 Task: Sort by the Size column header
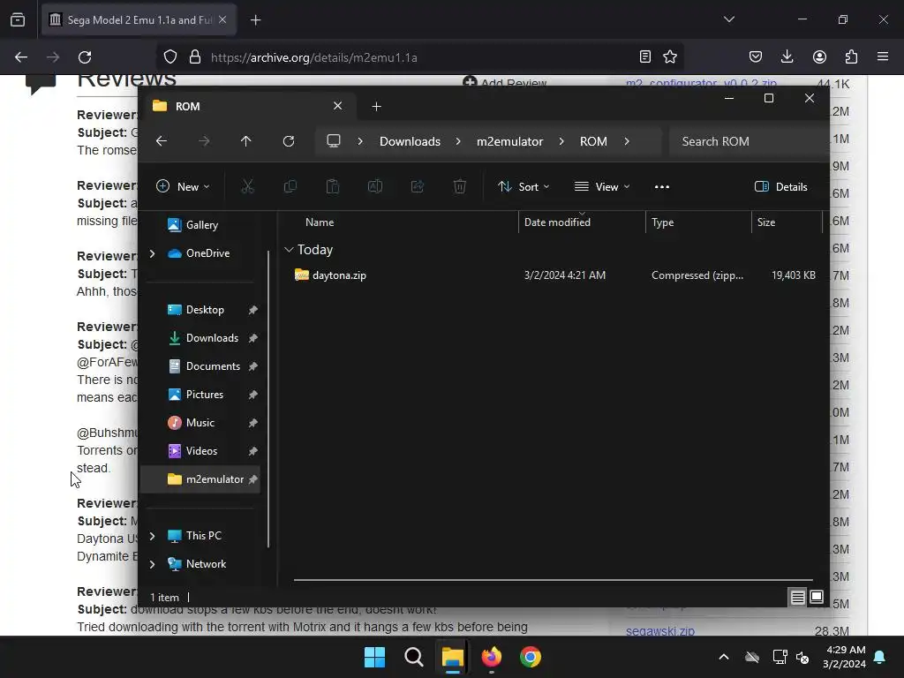[x=765, y=222]
